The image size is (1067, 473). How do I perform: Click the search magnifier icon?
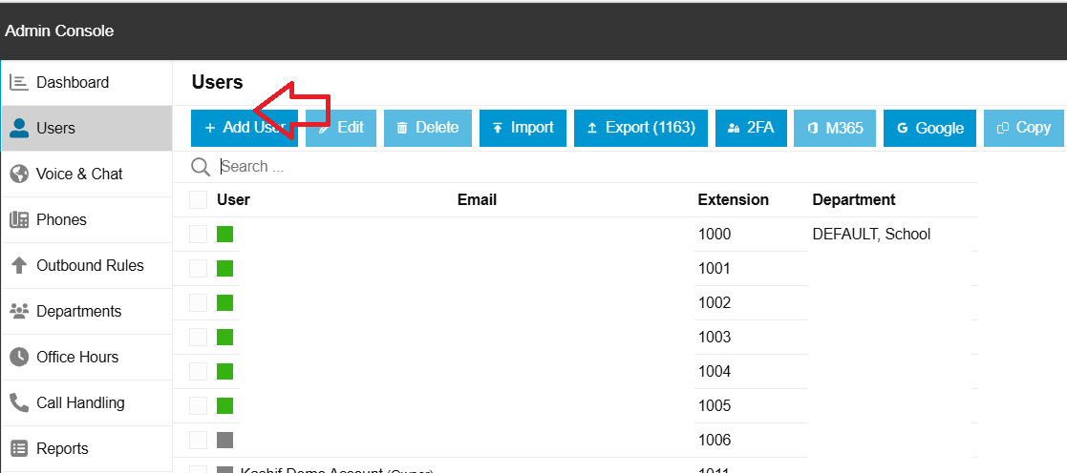pos(201,167)
